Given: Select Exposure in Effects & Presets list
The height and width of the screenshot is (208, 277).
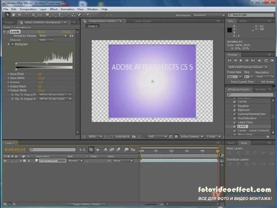Looking at the screenshot, I should [244, 110].
